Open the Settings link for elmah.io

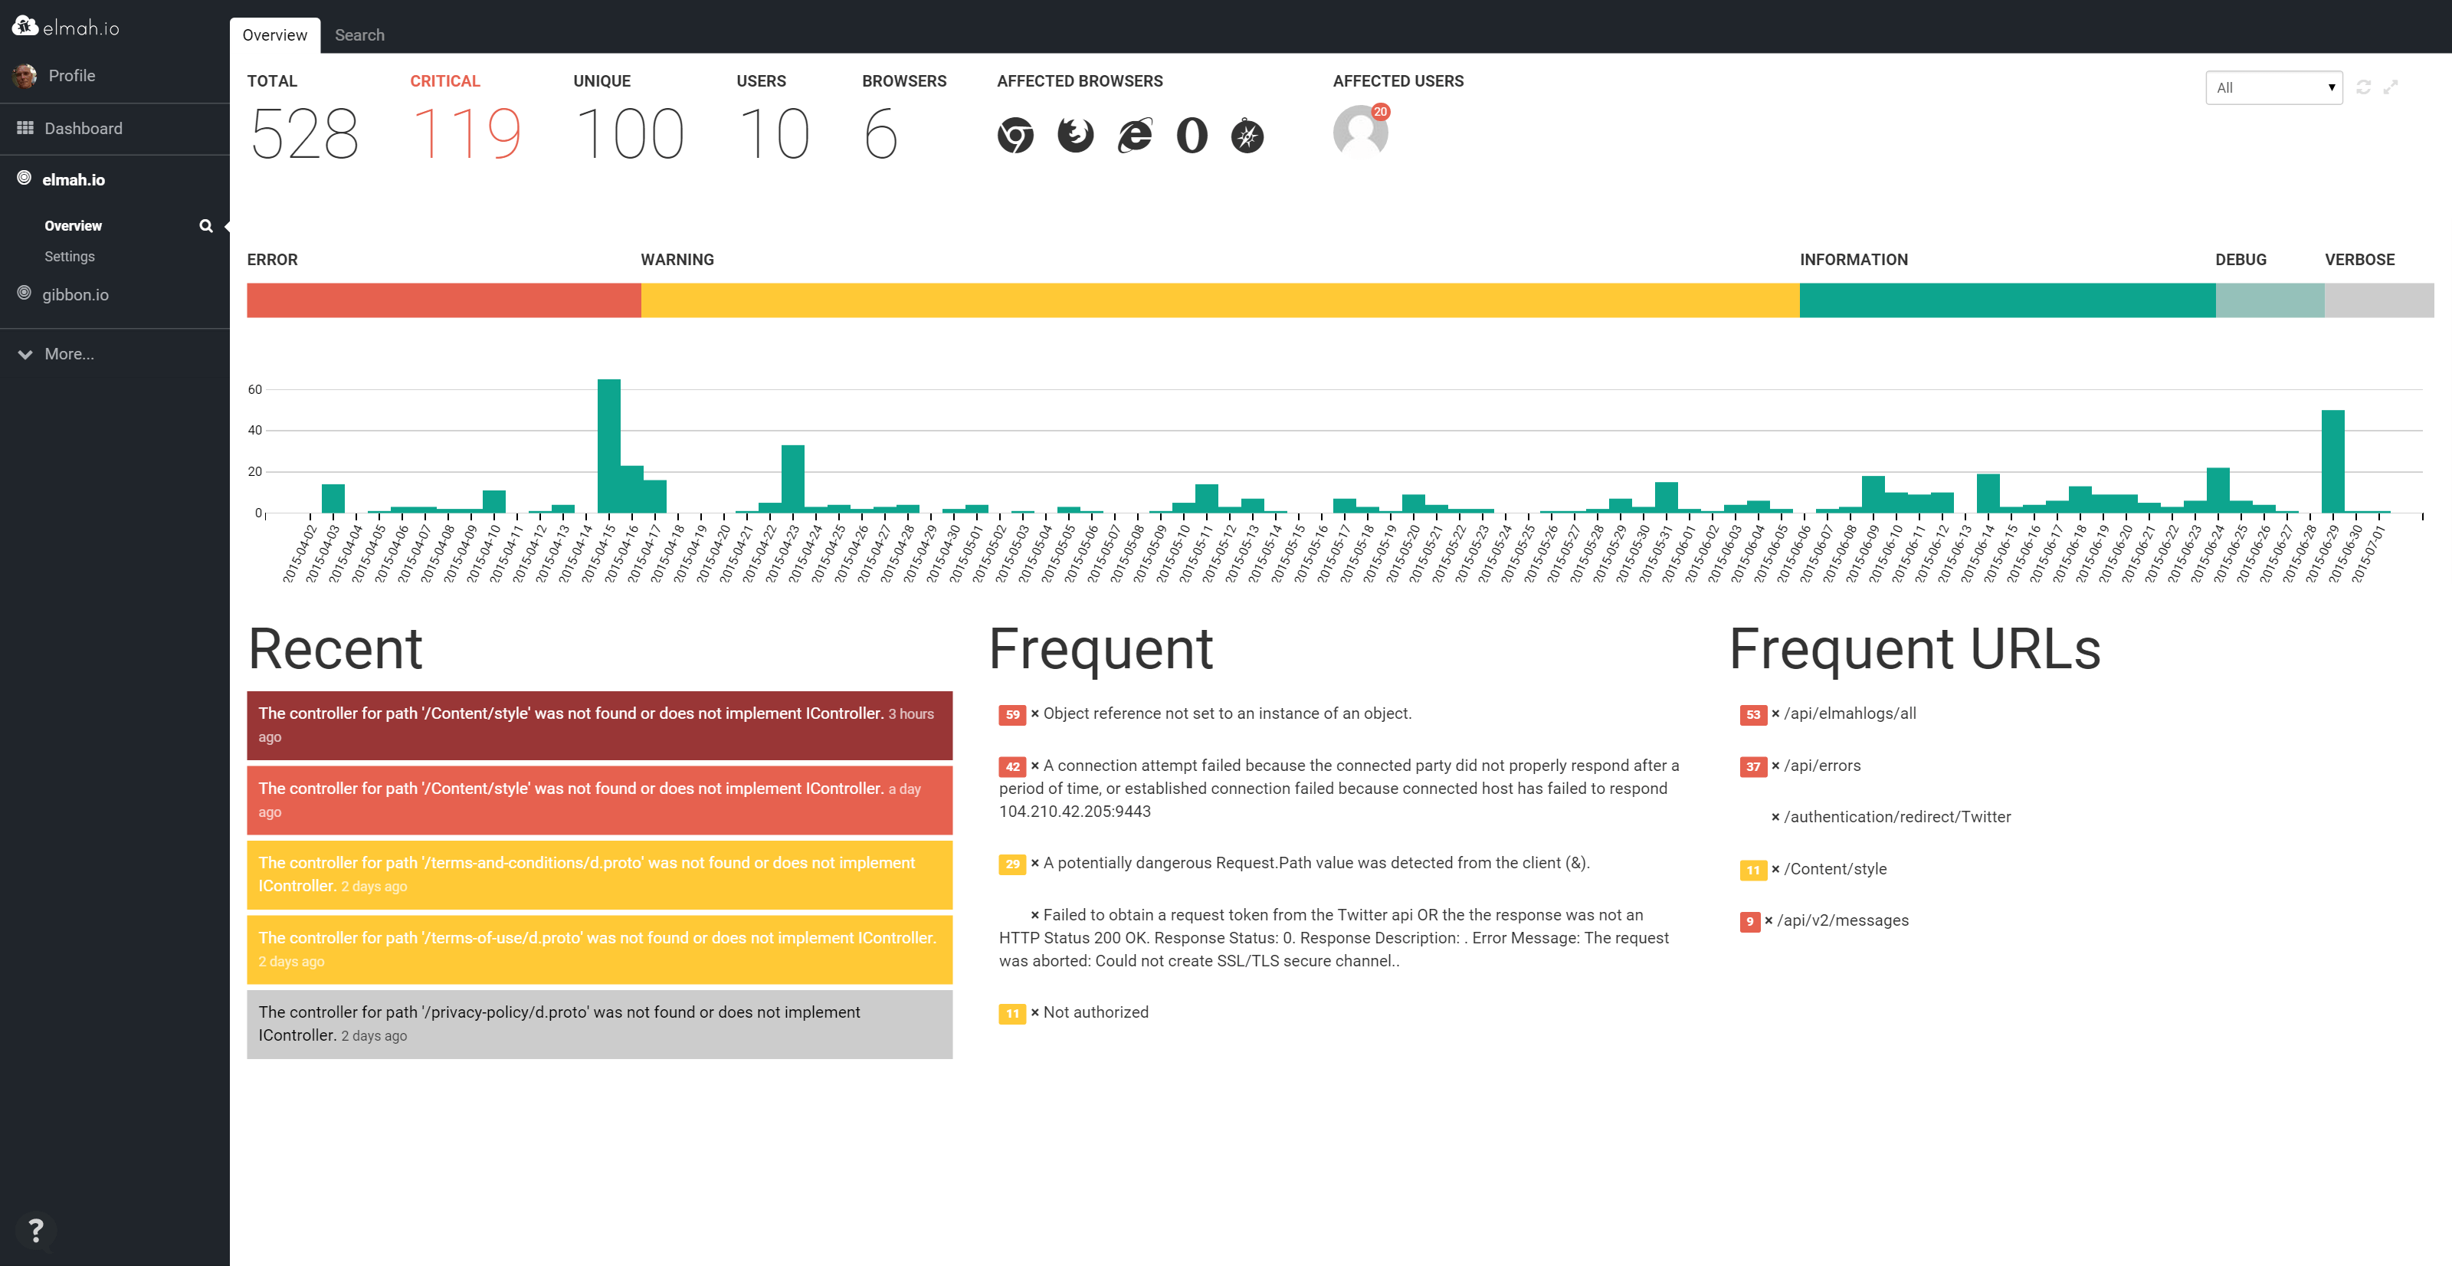coord(70,256)
